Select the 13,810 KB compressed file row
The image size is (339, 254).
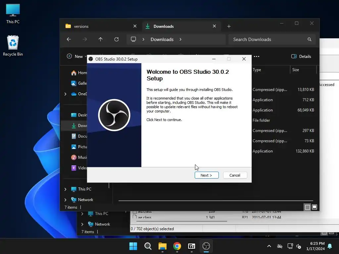click(x=283, y=90)
